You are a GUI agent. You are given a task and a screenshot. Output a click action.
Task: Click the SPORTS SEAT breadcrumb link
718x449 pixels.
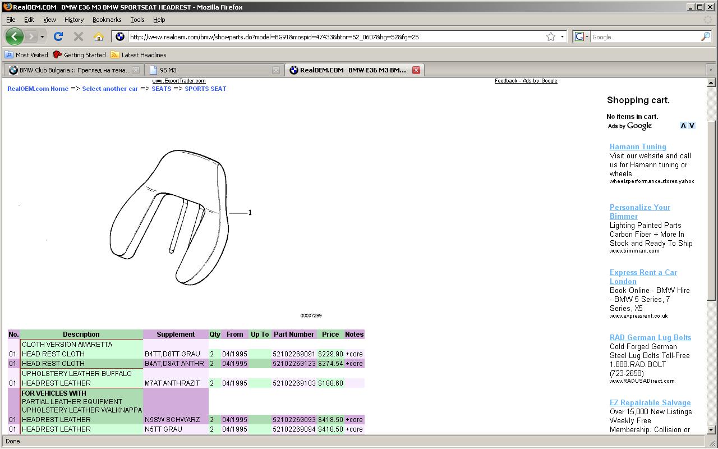click(205, 89)
